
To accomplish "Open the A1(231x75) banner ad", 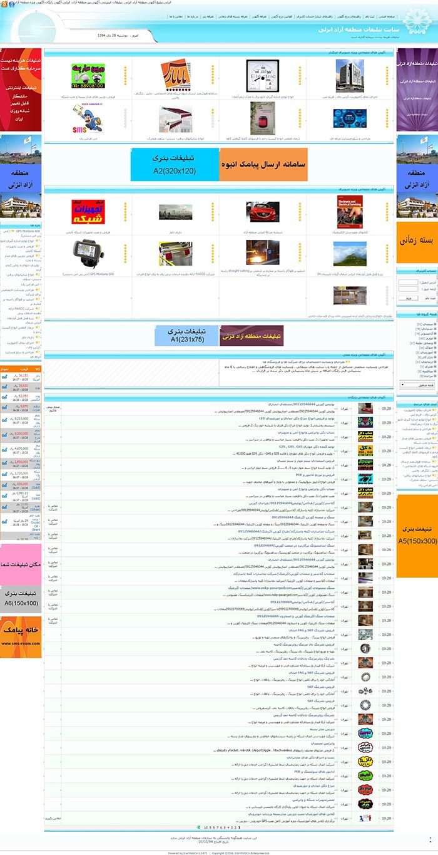I will [x=186, y=336].
